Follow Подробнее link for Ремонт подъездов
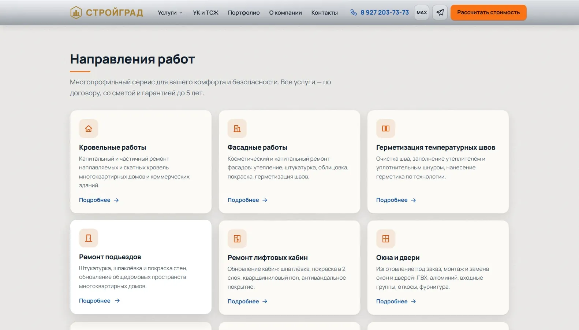 click(100, 301)
